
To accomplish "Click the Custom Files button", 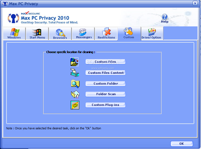I will pyautogui.click(x=106, y=62).
